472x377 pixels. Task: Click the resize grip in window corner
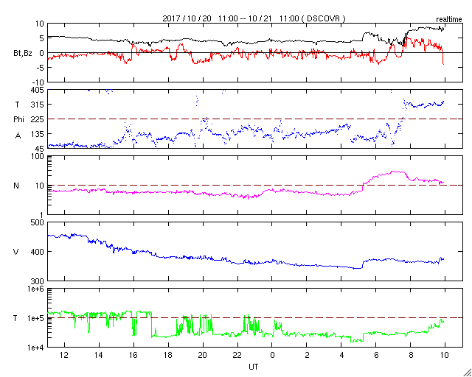point(467,373)
